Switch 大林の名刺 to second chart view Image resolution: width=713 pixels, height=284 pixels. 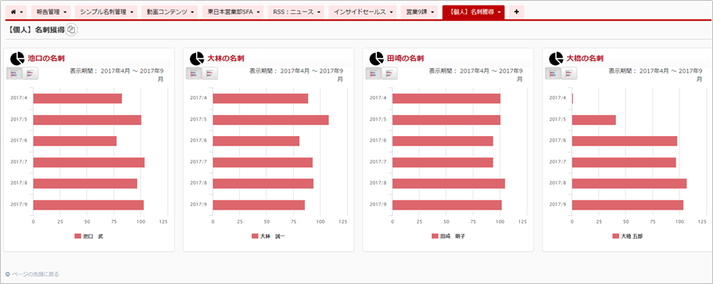click(x=210, y=74)
